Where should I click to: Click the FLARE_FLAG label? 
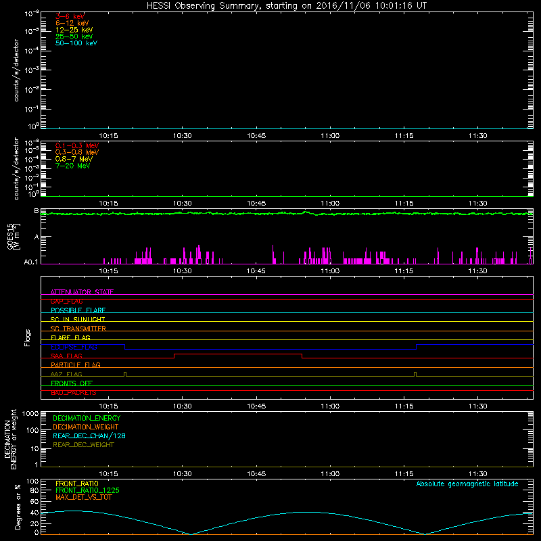point(70,337)
